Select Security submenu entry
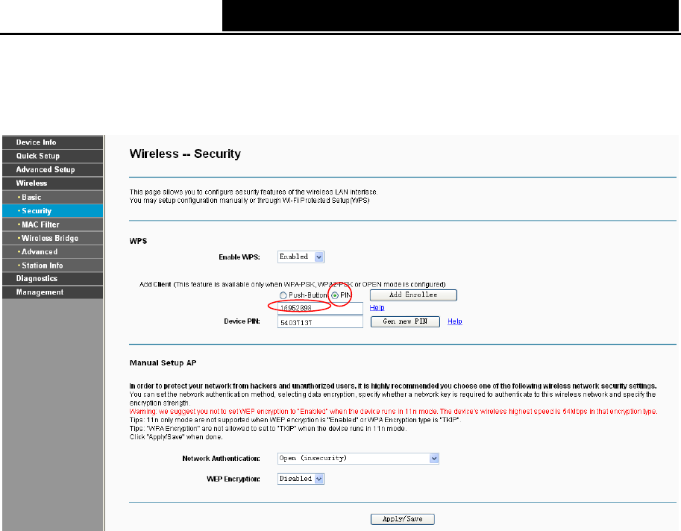 [x=52, y=210]
